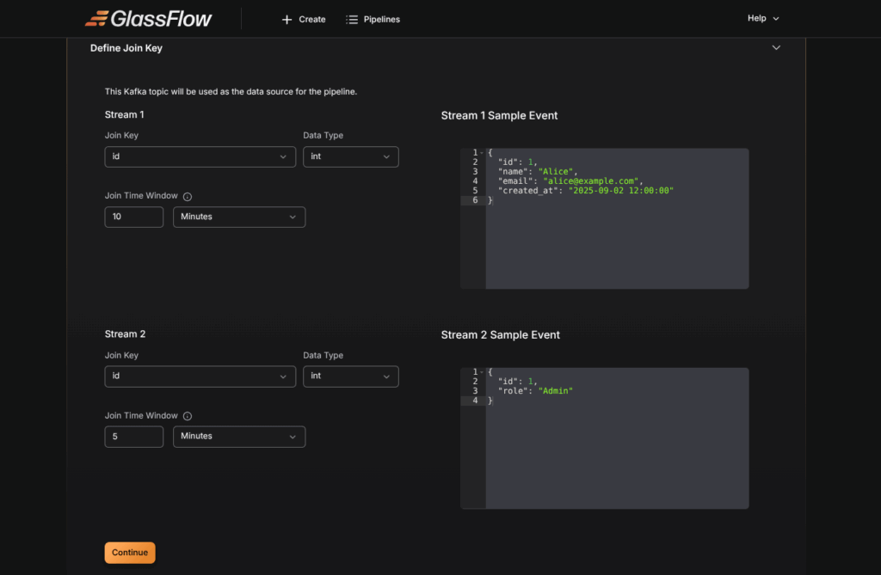Click Stream 1 time window value field

click(x=133, y=217)
